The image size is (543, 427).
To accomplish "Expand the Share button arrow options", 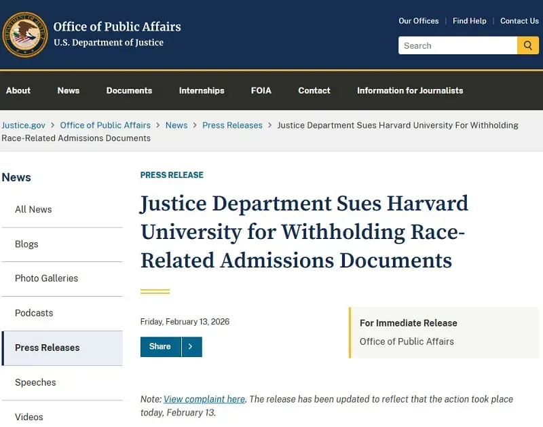I will 192,346.
